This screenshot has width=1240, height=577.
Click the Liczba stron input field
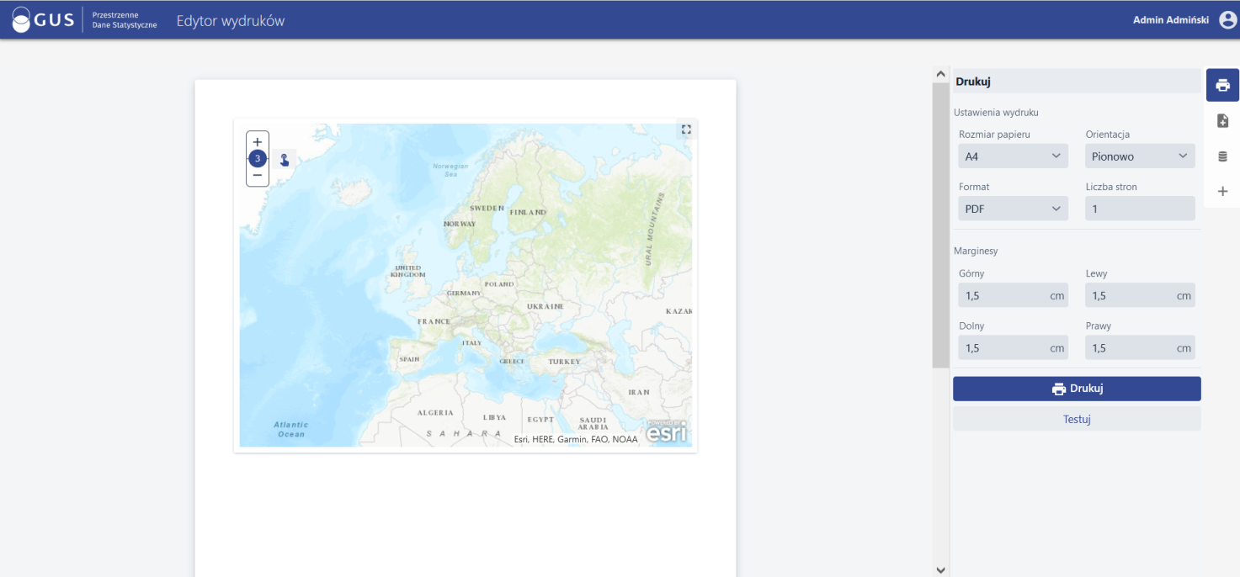(x=1140, y=209)
